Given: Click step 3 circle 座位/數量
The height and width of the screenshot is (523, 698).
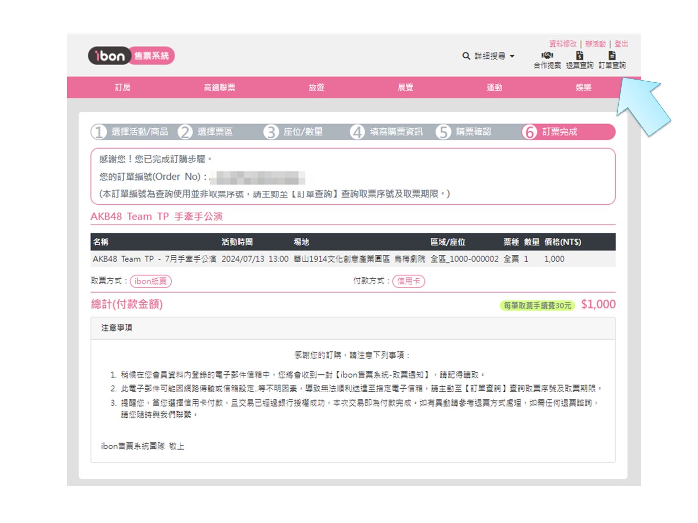Looking at the screenshot, I should click(271, 132).
